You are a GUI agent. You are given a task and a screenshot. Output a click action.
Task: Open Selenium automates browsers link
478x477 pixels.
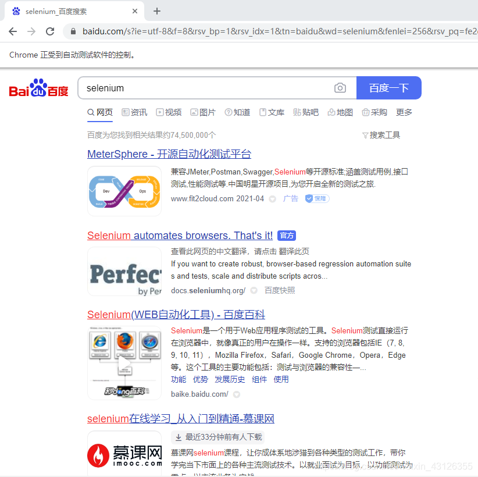pos(180,236)
